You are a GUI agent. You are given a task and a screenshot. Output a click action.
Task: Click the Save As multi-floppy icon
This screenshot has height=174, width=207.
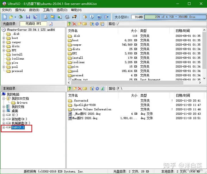tap(35, 17)
